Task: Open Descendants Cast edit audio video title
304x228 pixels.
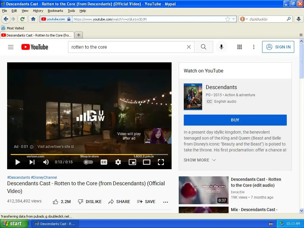Action: tap(256, 182)
